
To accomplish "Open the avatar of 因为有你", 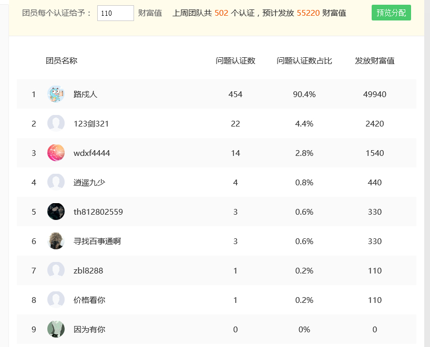I will 56,329.
